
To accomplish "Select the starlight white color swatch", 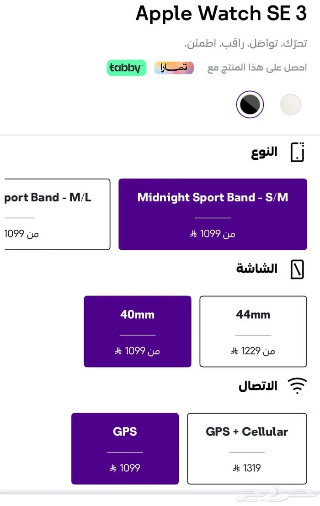I will point(291,104).
